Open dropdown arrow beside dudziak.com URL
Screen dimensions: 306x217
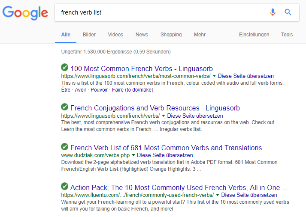pyautogui.click(x=133, y=155)
